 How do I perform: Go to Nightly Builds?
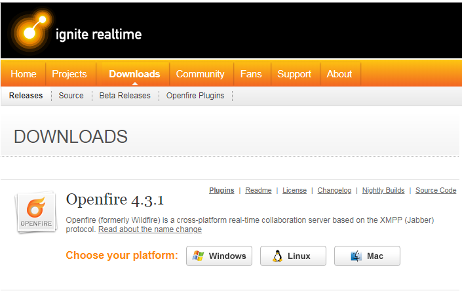[383, 191]
